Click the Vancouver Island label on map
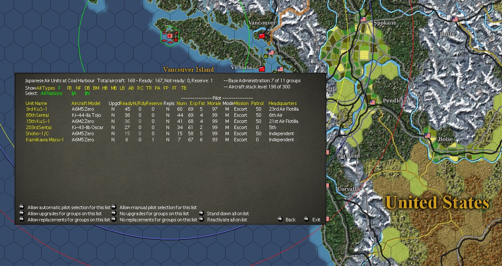The width and height of the screenshot is (502, 266). click(x=188, y=70)
